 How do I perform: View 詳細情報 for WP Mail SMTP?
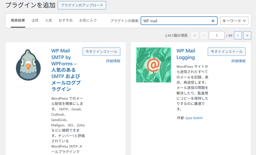pyautogui.click(x=113, y=61)
